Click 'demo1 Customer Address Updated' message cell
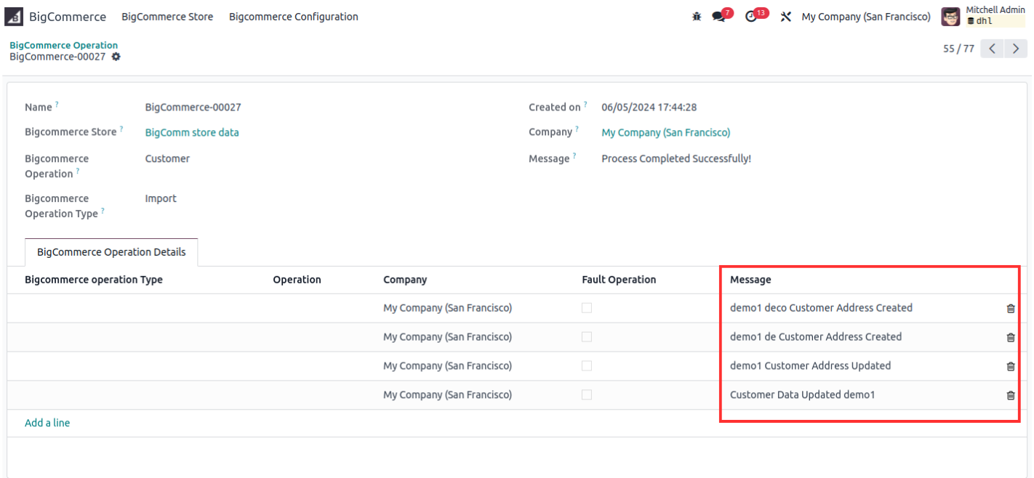 [x=810, y=366]
